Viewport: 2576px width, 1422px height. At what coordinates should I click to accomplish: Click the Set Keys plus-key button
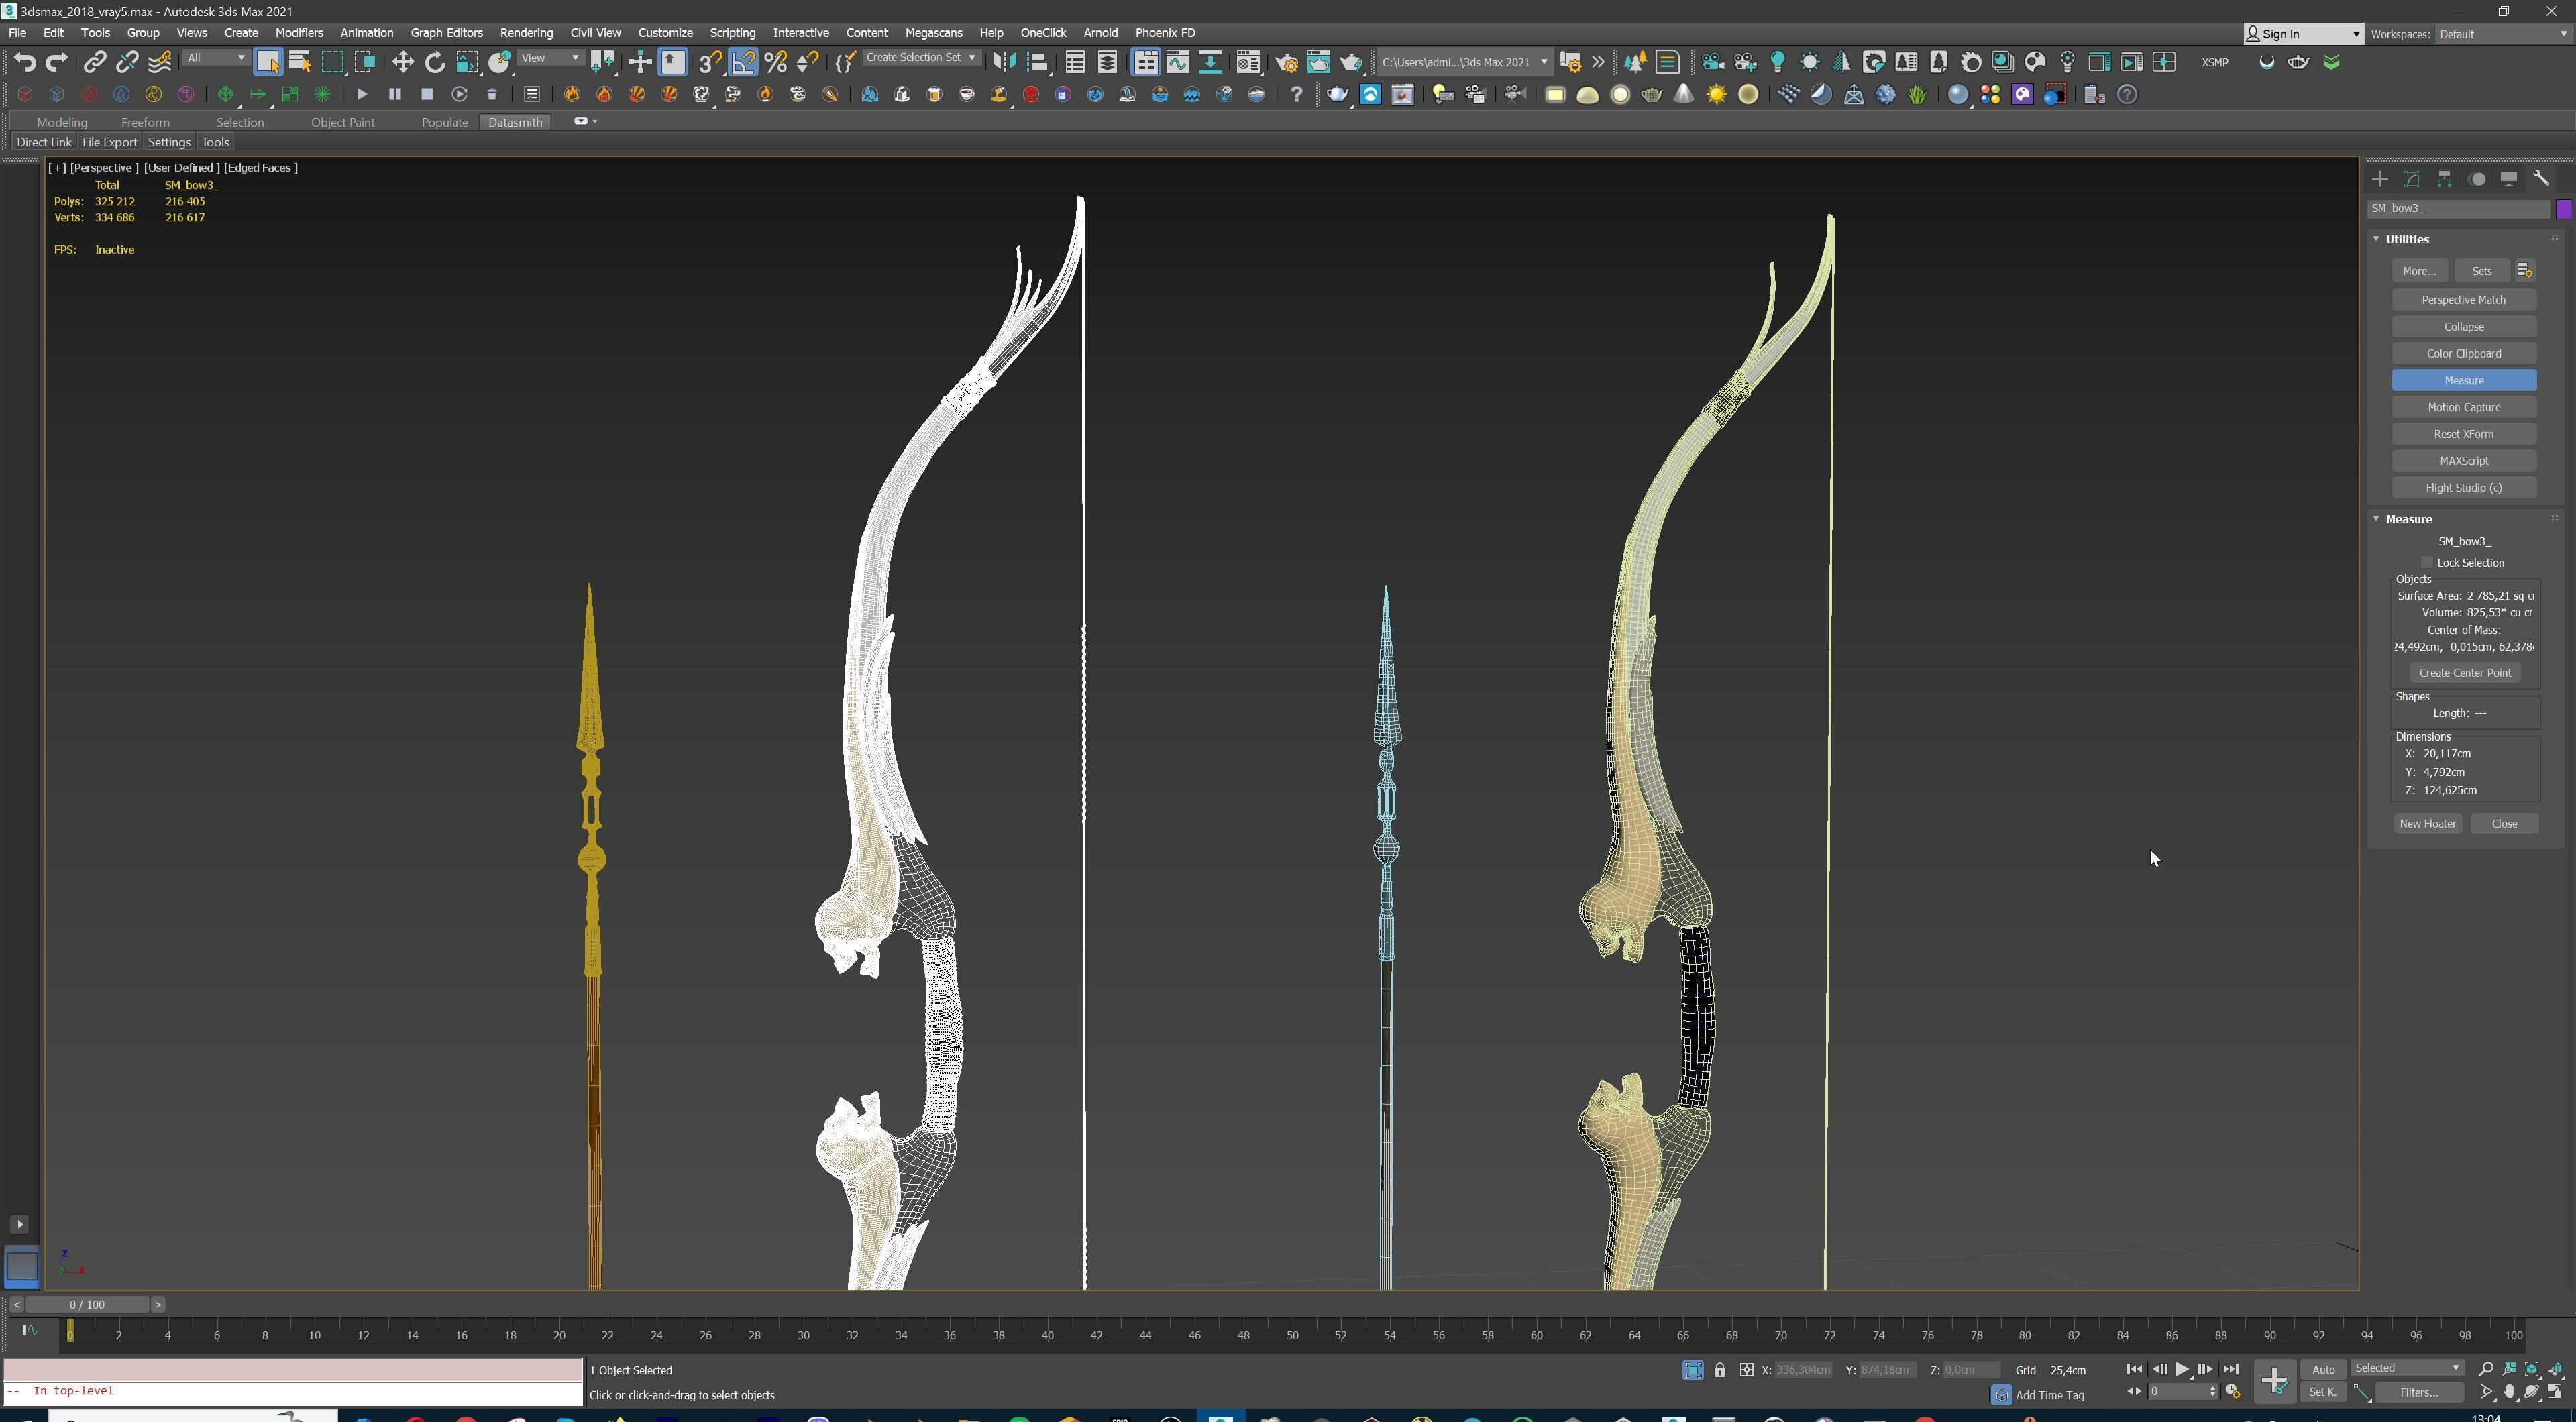point(2274,1381)
